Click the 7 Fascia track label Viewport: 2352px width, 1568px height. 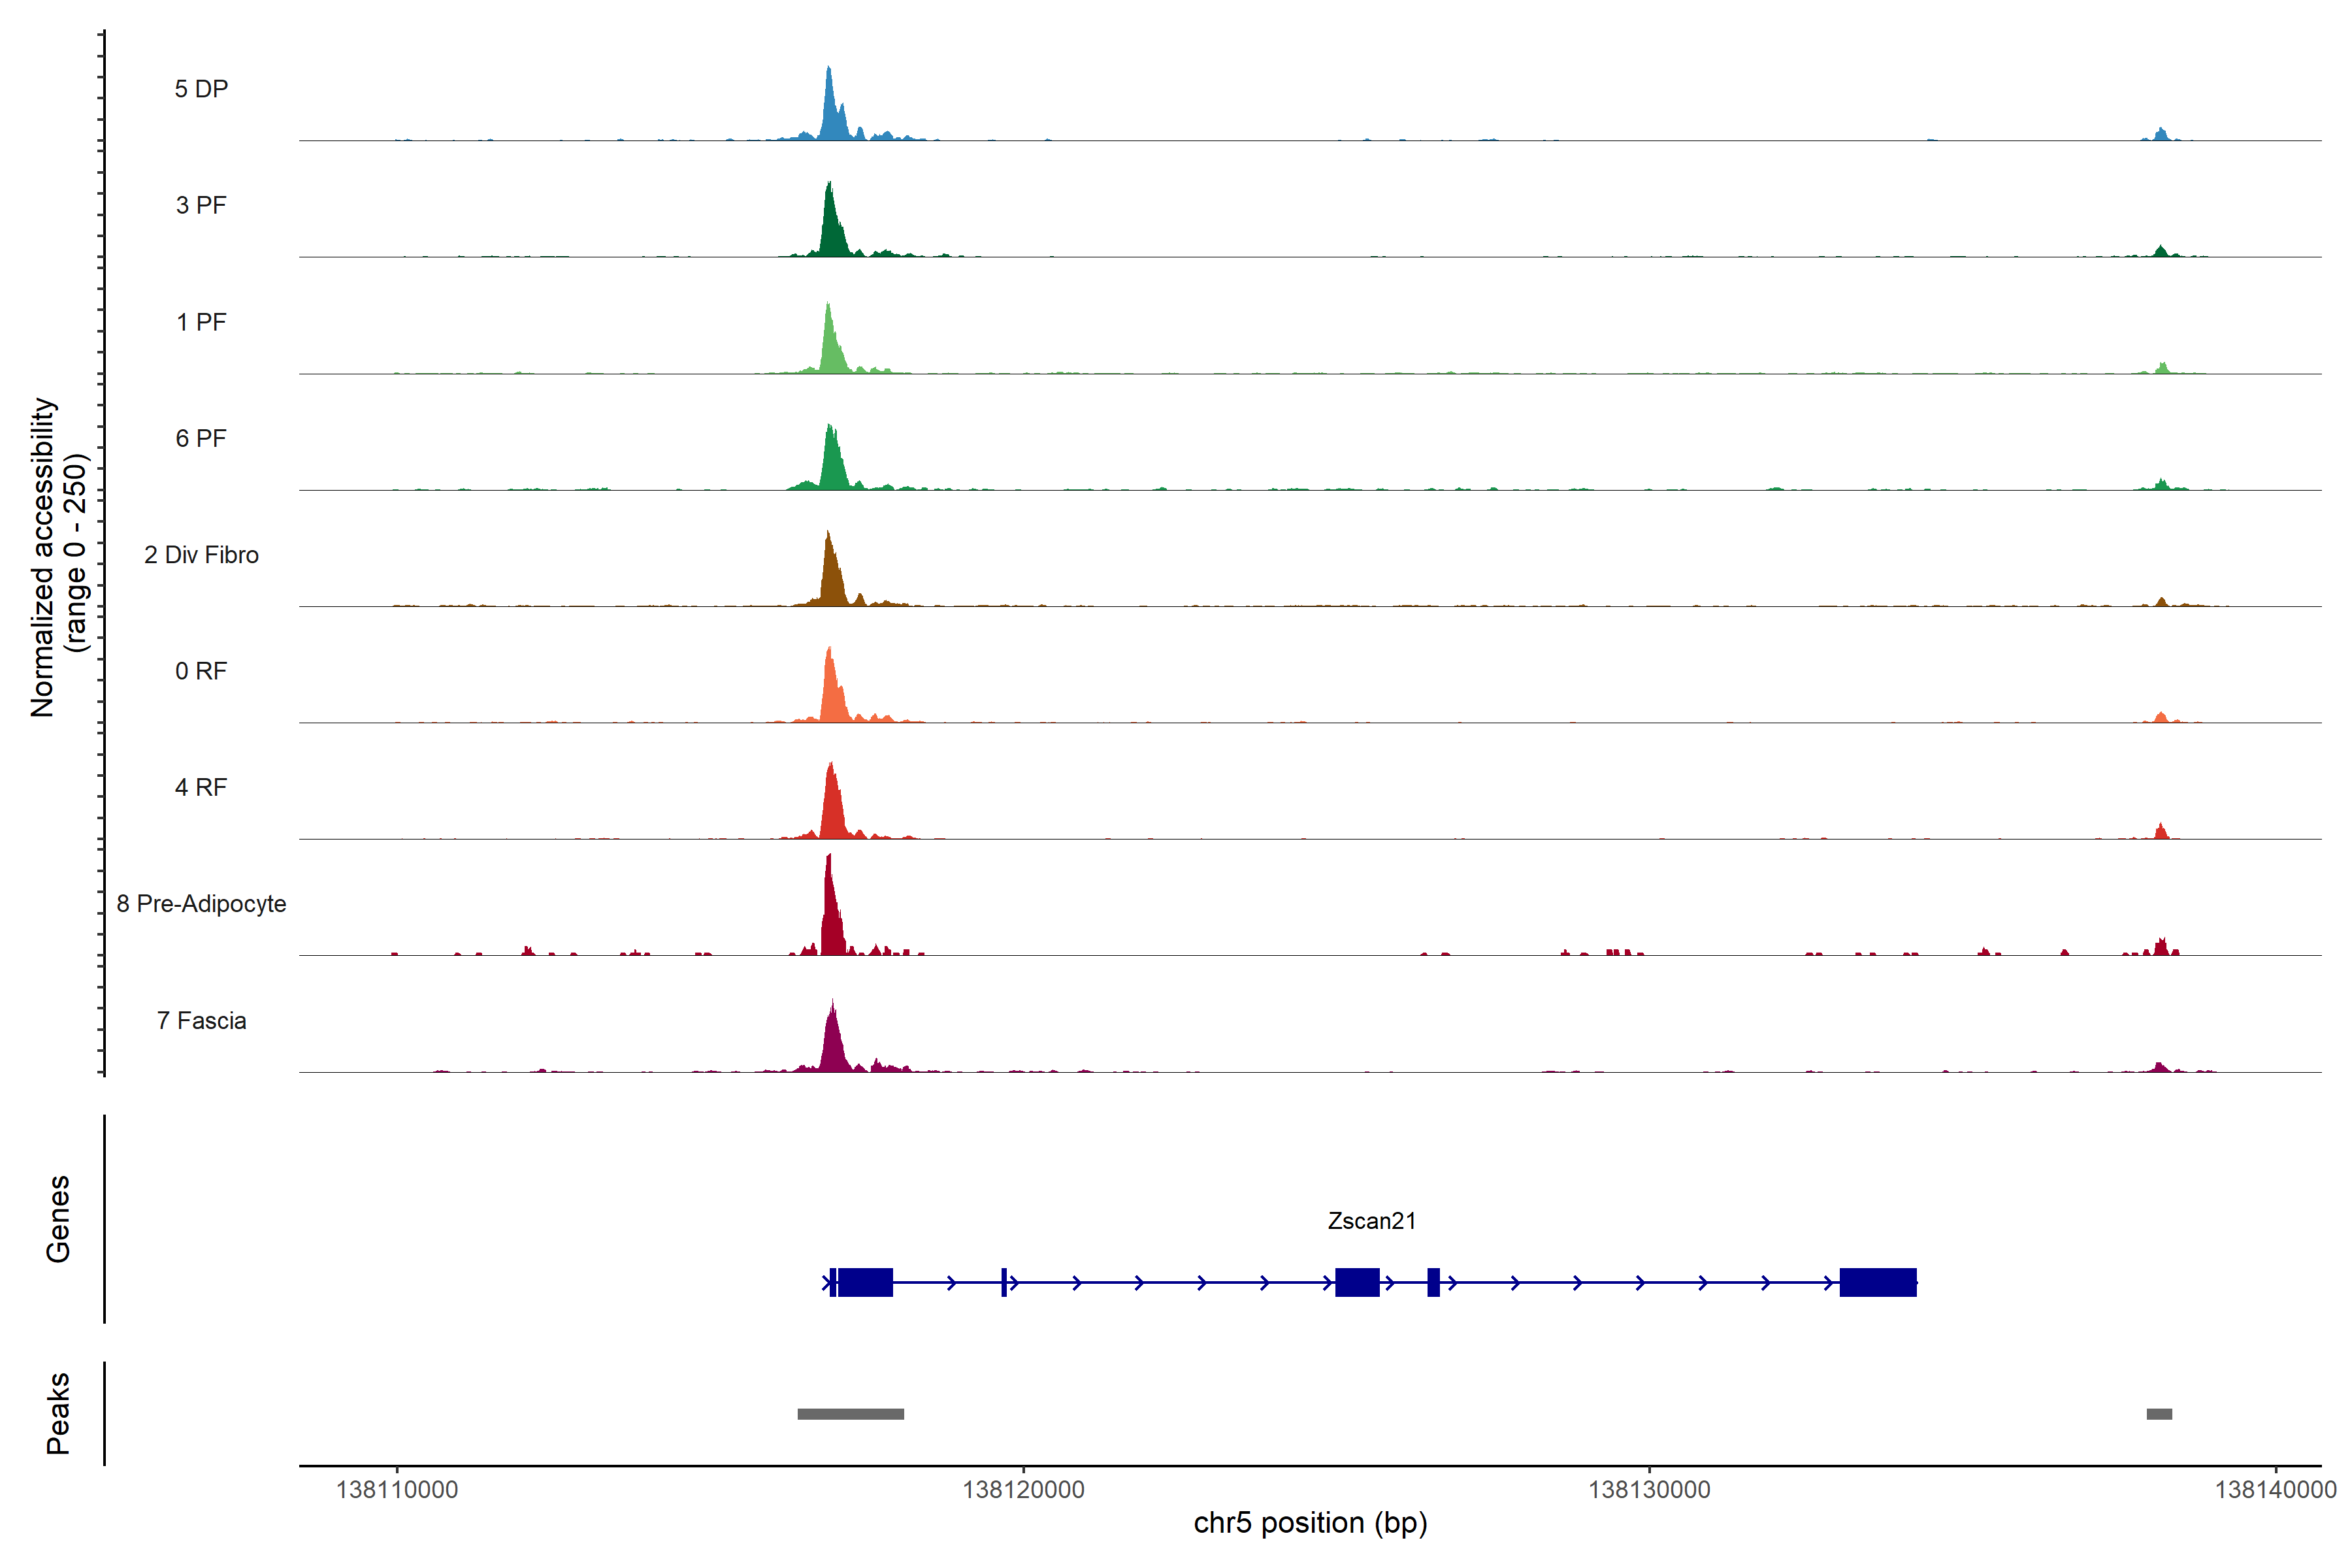(201, 1020)
